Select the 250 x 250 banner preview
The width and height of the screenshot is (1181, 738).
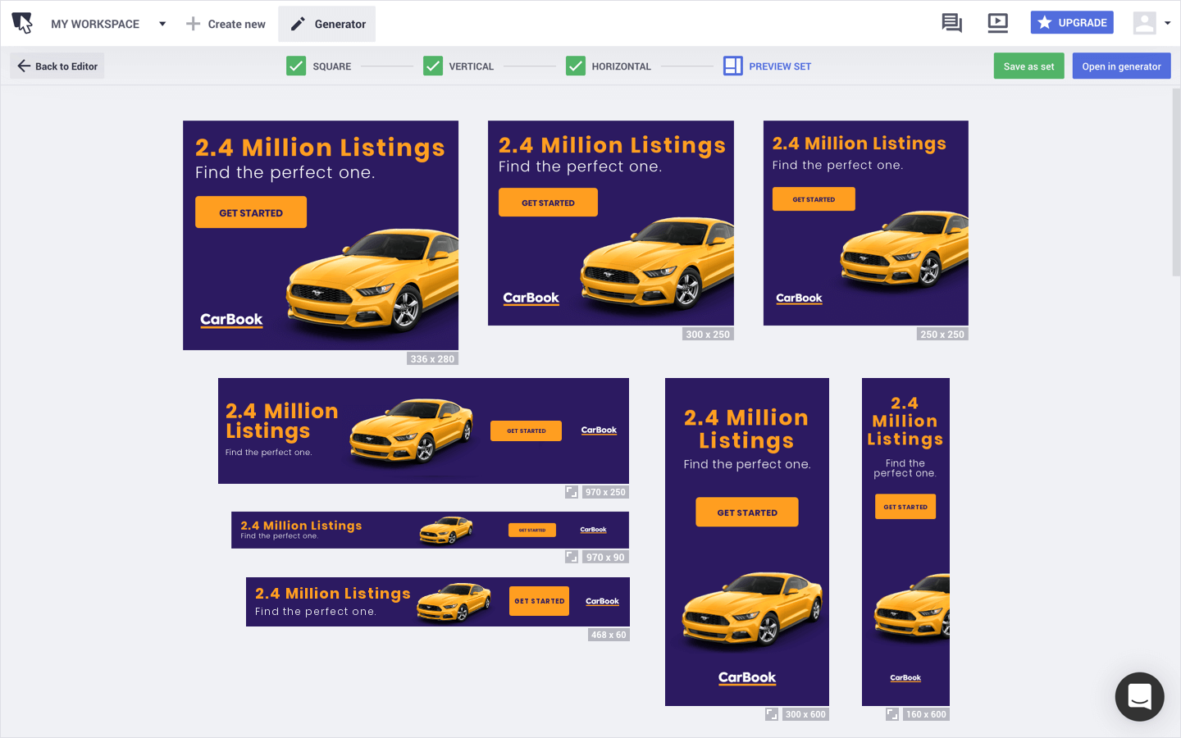coord(866,223)
